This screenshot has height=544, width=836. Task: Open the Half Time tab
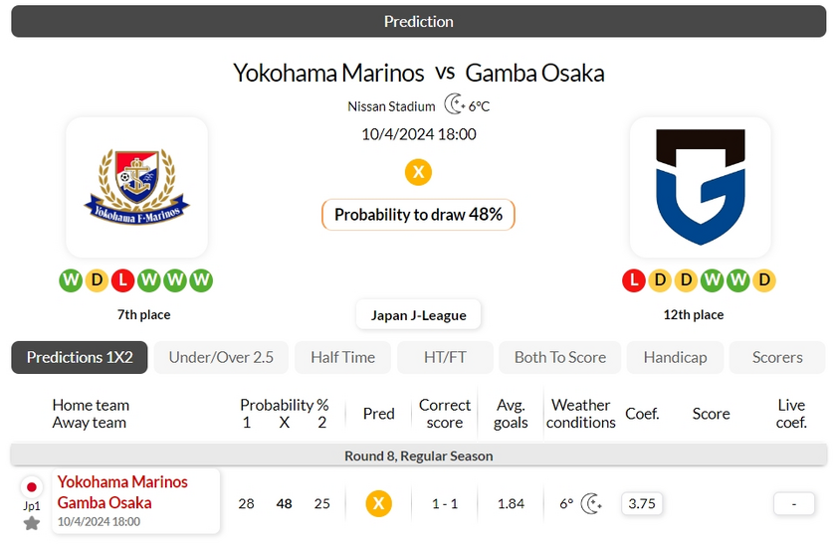pos(342,357)
